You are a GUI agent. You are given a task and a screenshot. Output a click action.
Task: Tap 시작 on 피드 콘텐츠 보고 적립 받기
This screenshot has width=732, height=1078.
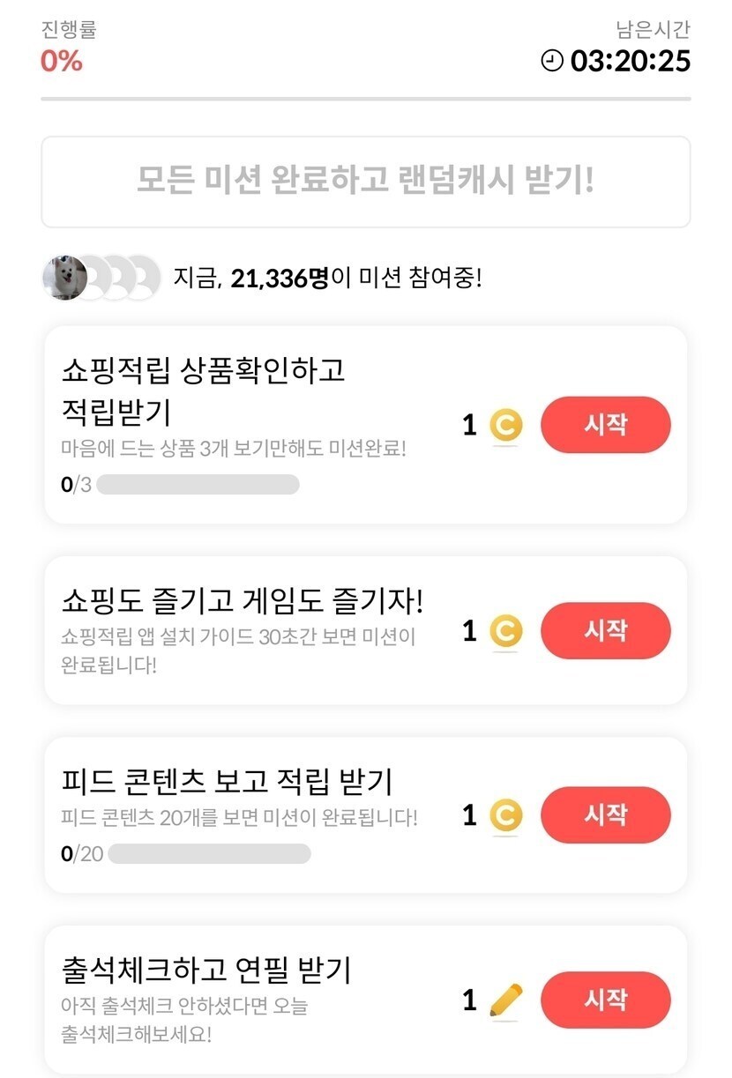(x=605, y=814)
